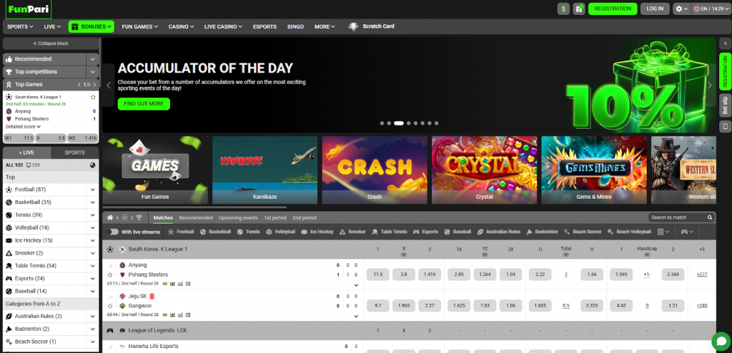Image resolution: width=732 pixels, height=353 pixels.
Task: Click the dollar sign payments icon
Action: tap(563, 9)
